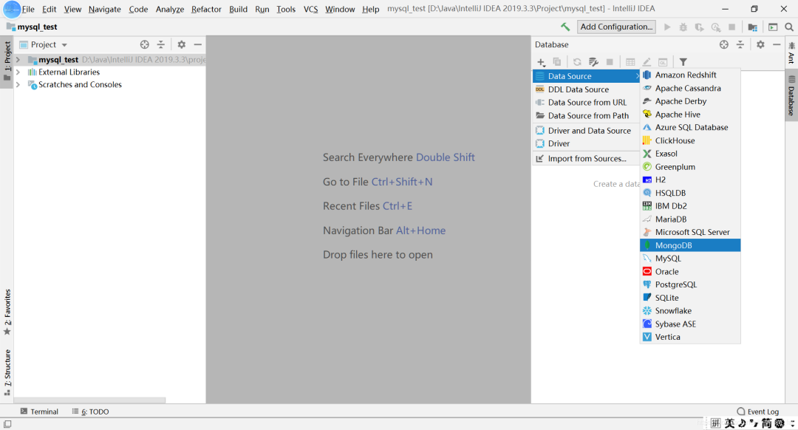
Task: Open Project panel settings gear
Action: click(x=181, y=45)
